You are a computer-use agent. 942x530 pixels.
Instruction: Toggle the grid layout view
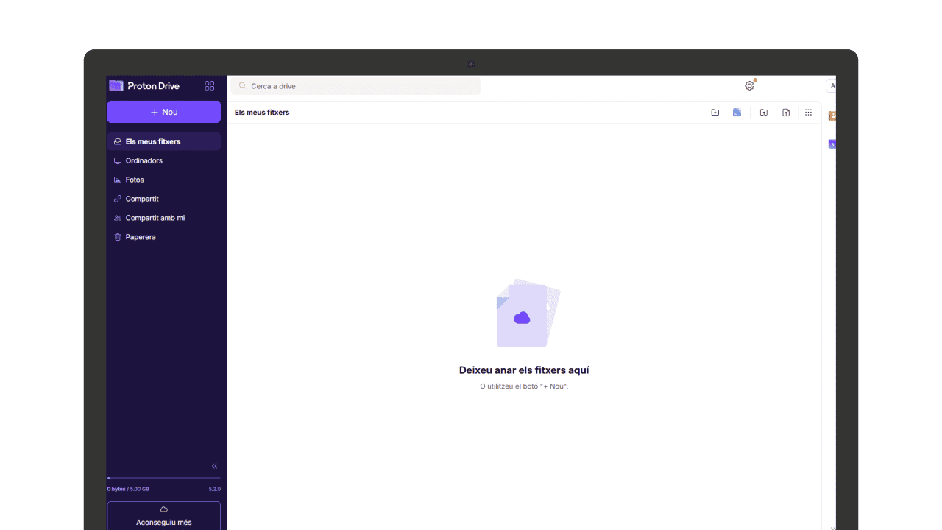(x=808, y=113)
